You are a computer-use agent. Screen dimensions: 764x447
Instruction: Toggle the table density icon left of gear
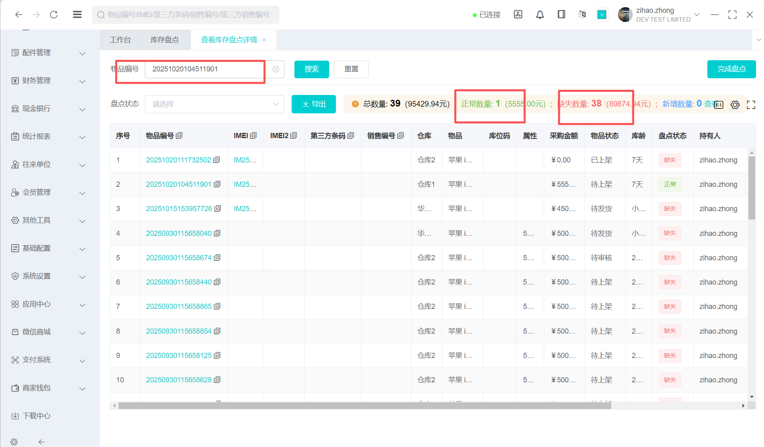pos(719,105)
